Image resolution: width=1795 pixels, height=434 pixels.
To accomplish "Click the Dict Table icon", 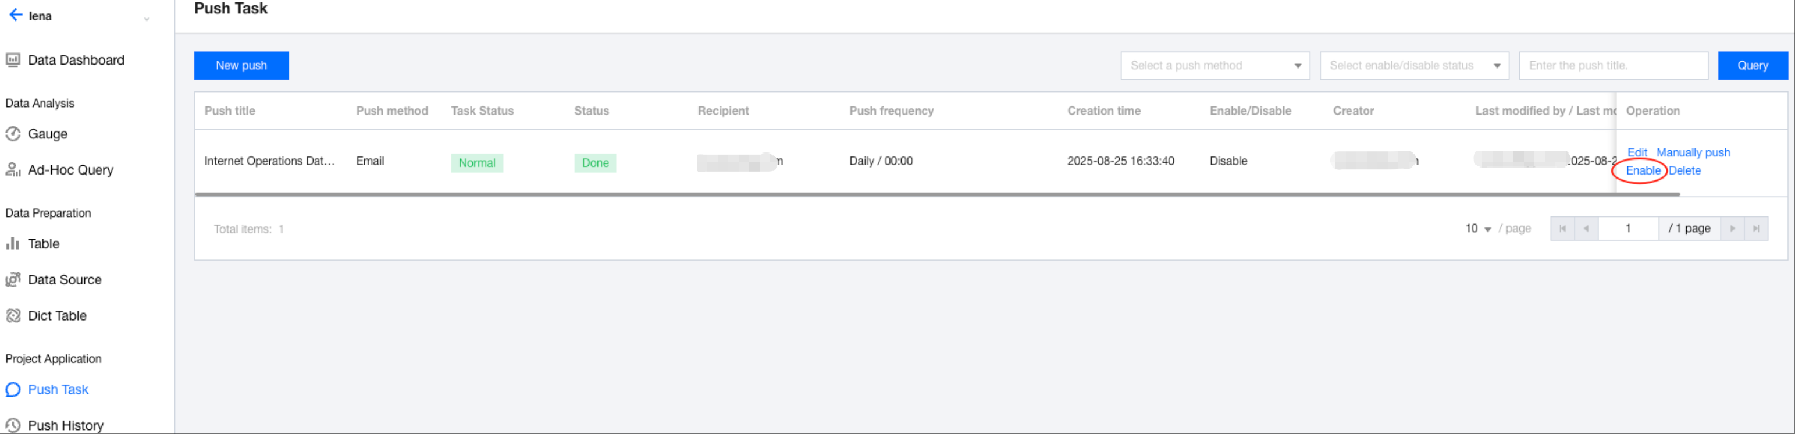I will (x=13, y=316).
